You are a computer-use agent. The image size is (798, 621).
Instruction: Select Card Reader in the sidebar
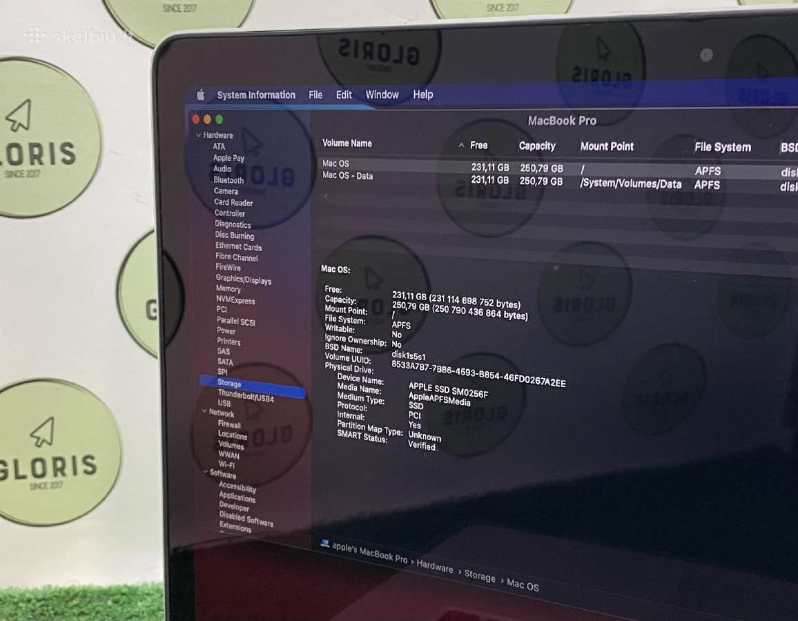tap(233, 202)
